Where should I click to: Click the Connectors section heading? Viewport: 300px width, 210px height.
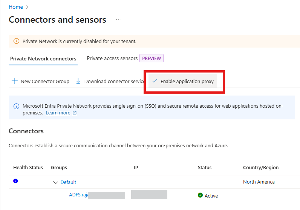coord(26,131)
